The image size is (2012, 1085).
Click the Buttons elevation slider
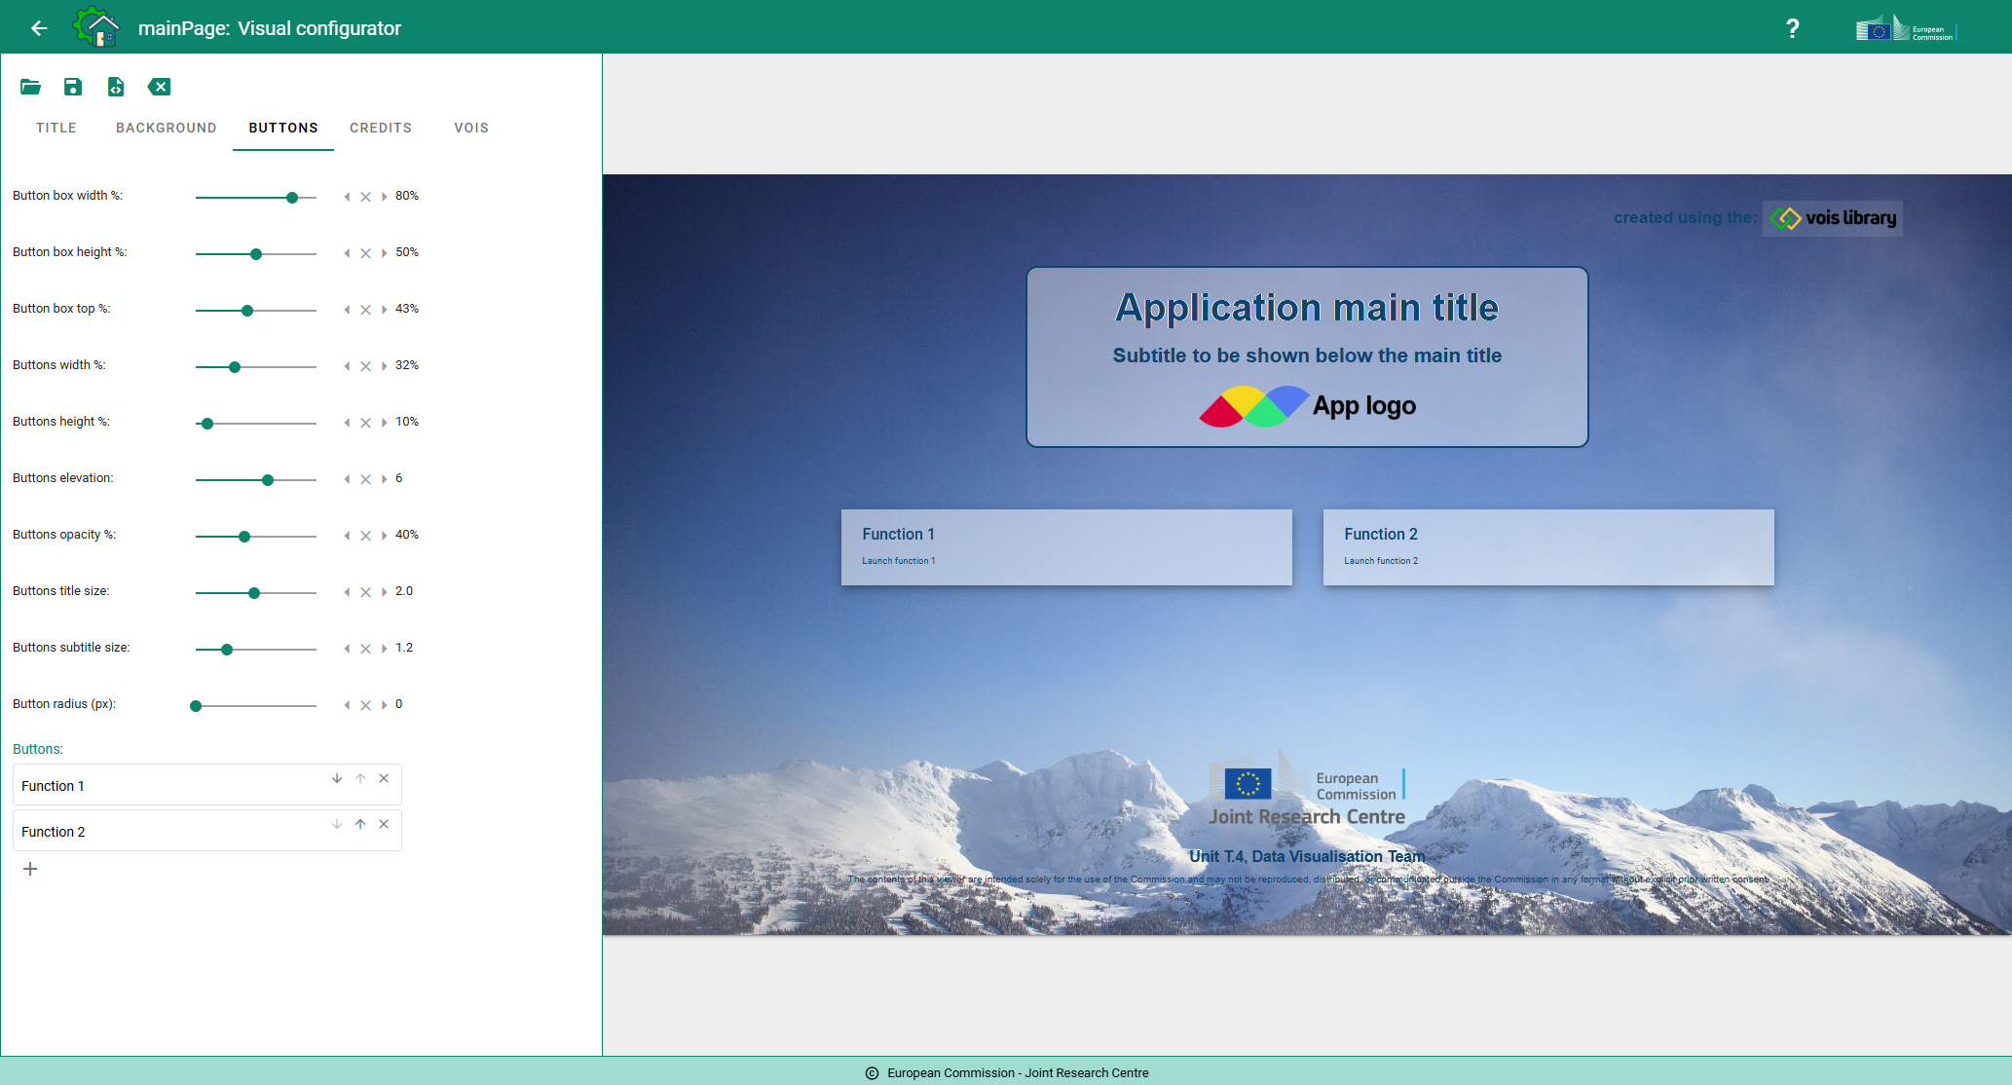(x=256, y=480)
